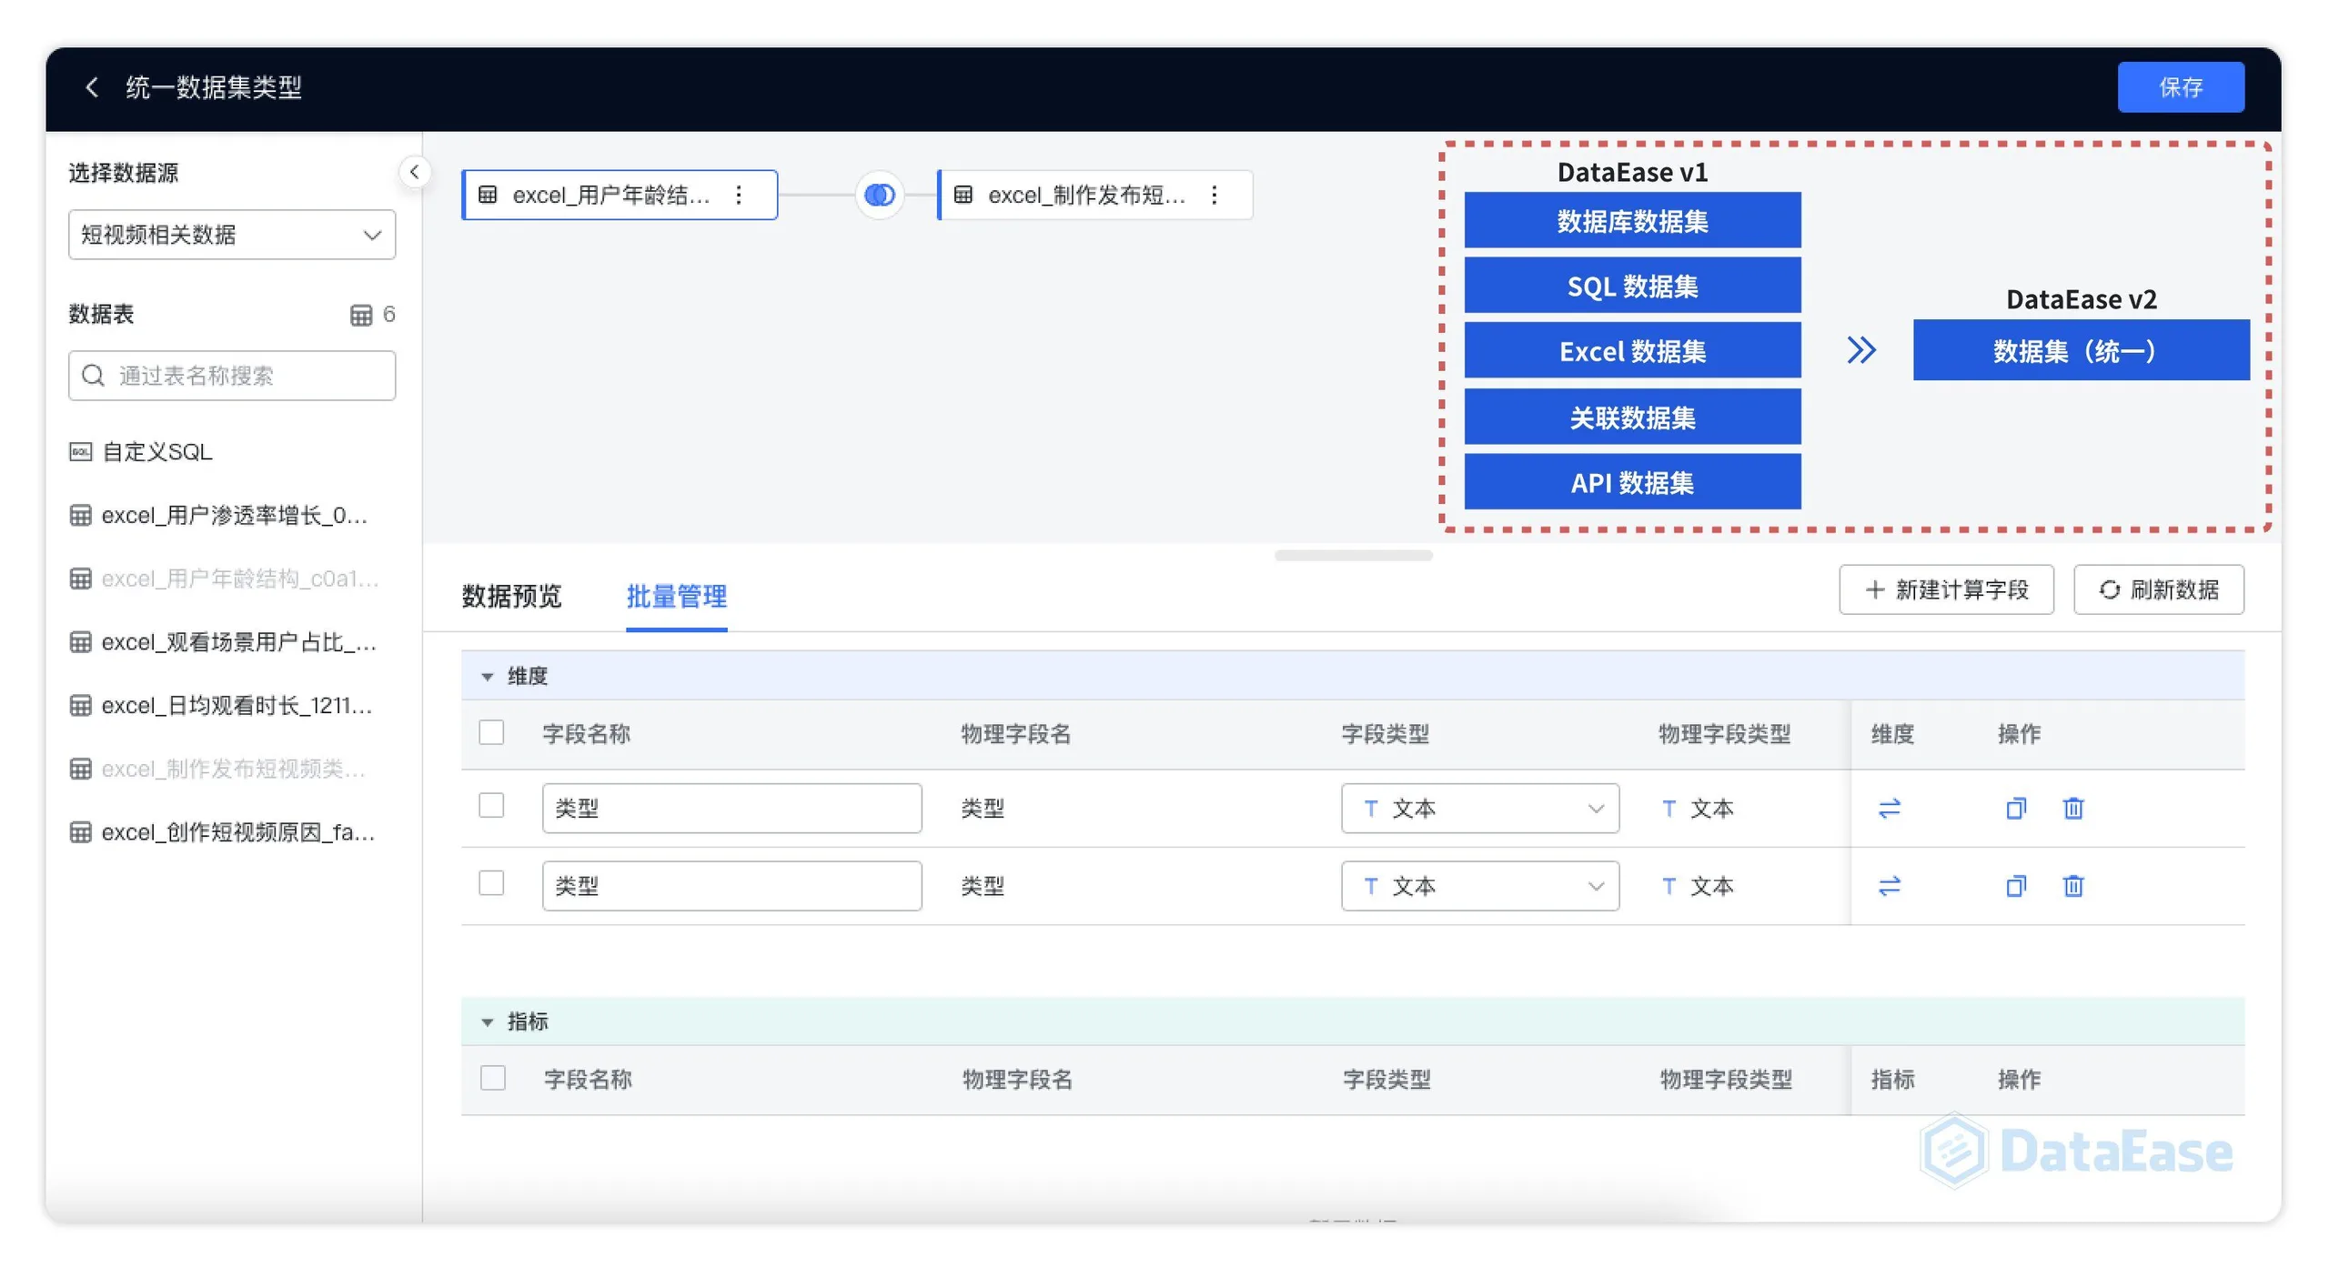Open the 短视频相关数据 data source dropdown
Screen dimensions: 2329x1268
click(232, 235)
